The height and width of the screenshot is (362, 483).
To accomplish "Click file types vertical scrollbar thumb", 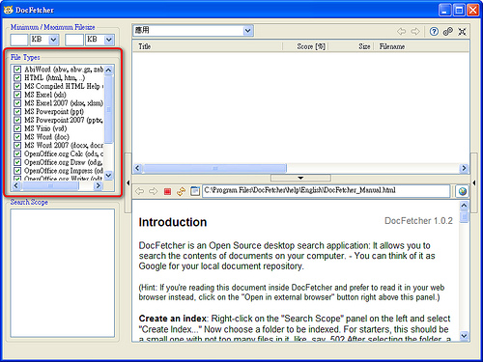I will click(x=108, y=109).
